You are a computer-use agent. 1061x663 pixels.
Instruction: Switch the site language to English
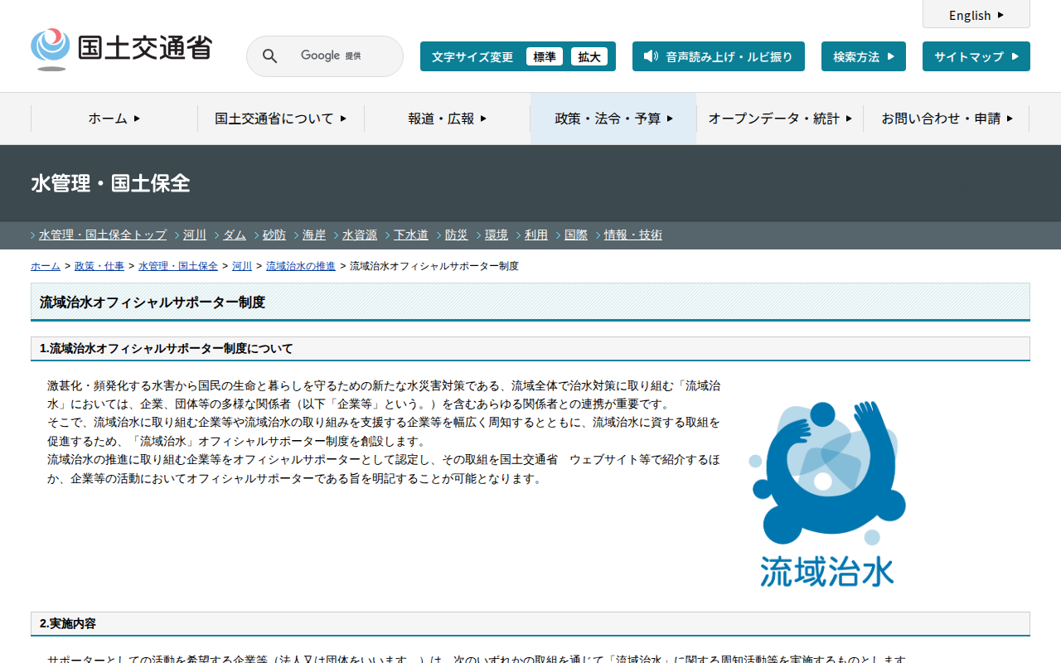point(976,15)
